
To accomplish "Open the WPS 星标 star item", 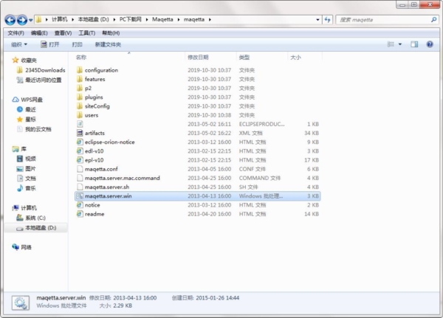I will pos(27,120).
